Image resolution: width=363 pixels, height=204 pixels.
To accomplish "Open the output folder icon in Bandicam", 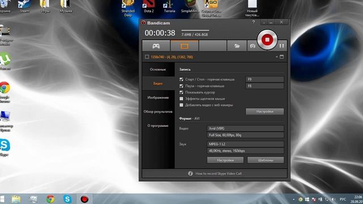I will tap(237, 46).
